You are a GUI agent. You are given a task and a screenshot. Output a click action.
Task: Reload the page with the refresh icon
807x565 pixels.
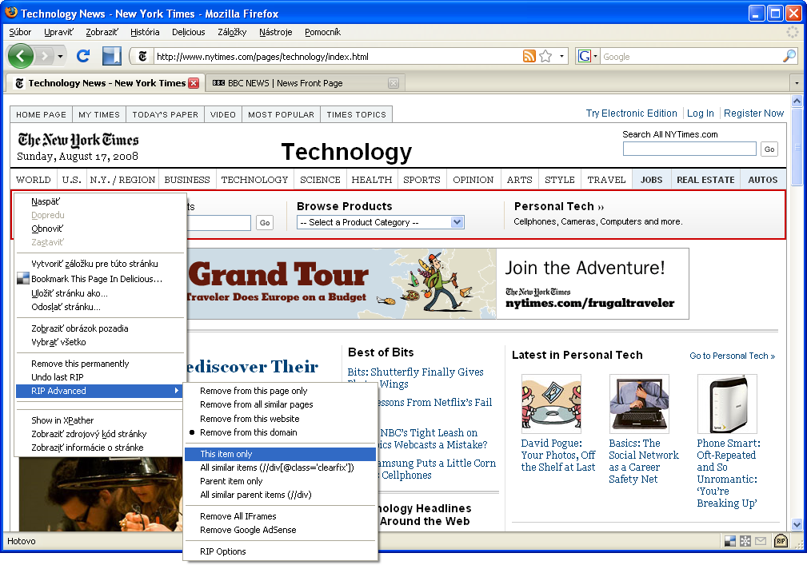(83, 55)
